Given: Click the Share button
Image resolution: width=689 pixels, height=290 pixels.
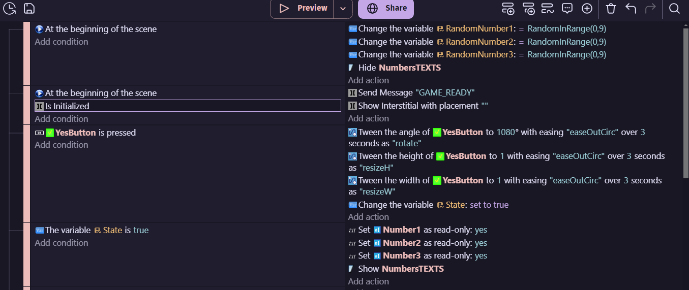Looking at the screenshot, I should pos(386,8).
